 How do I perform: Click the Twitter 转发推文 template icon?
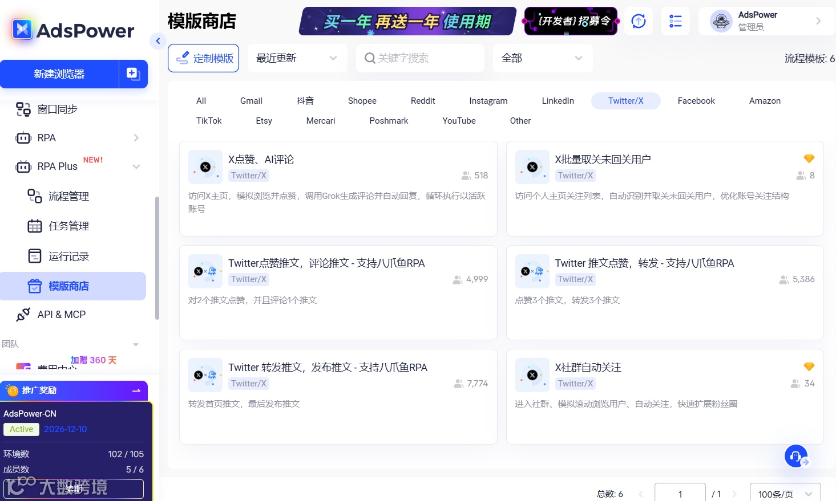tap(205, 375)
